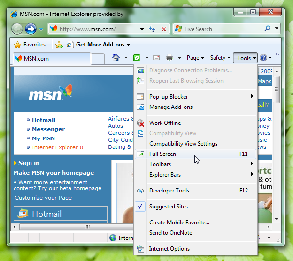Click the Back navigation button
This screenshot has width=293, height=261.
pyautogui.click(x=17, y=29)
